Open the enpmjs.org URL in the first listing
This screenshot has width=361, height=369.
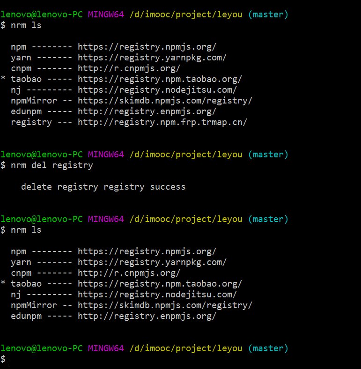pyautogui.click(x=147, y=111)
